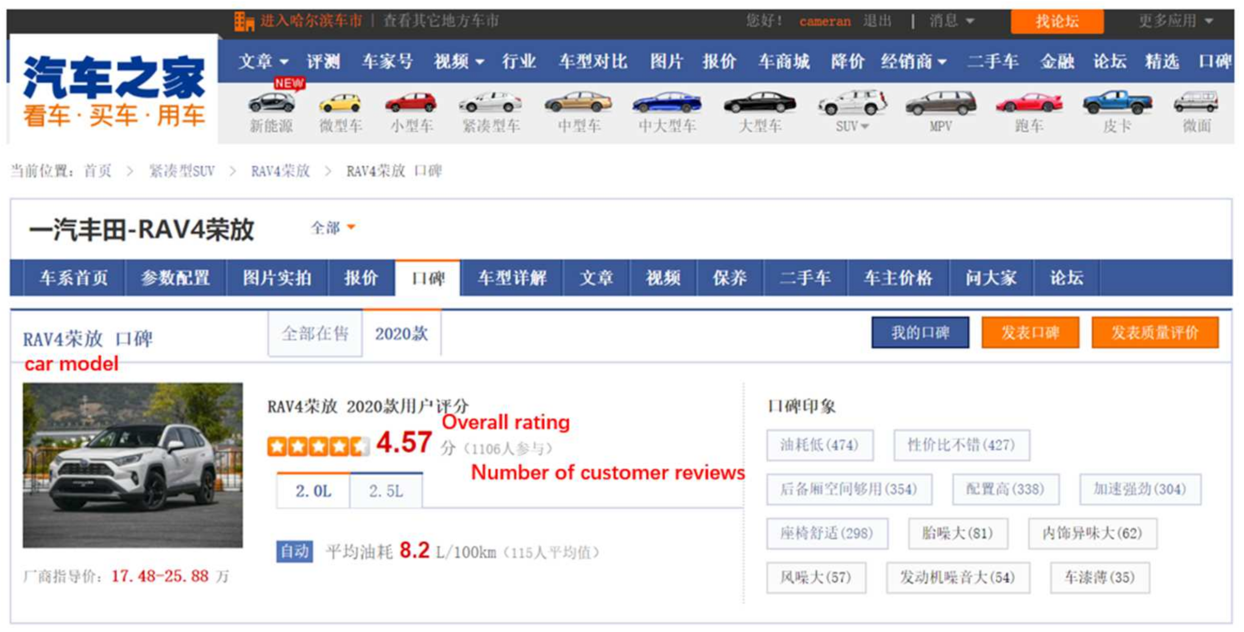Open the 紧凑型SUV breadcrumb link
The height and width of the screenshot is (632, 1244).
click(x=182, y=171)
